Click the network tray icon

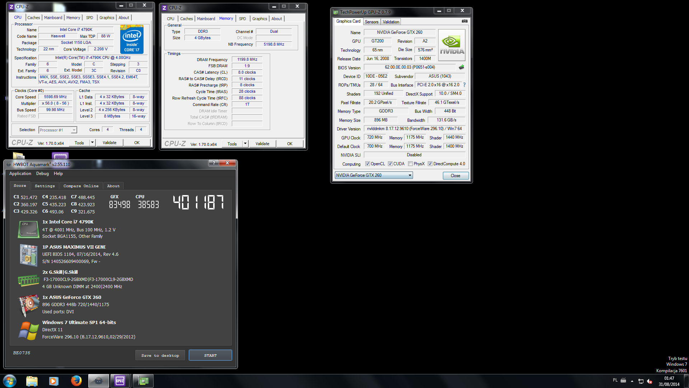(x=641, y=381)
